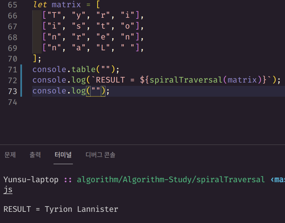Switch to the 터미널 tab
The image size is (285, 223).
tap(63, 155)
